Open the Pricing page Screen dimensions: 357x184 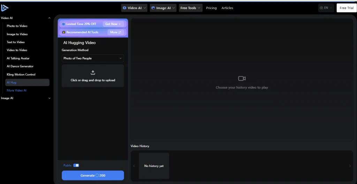[x=211, y=8]
